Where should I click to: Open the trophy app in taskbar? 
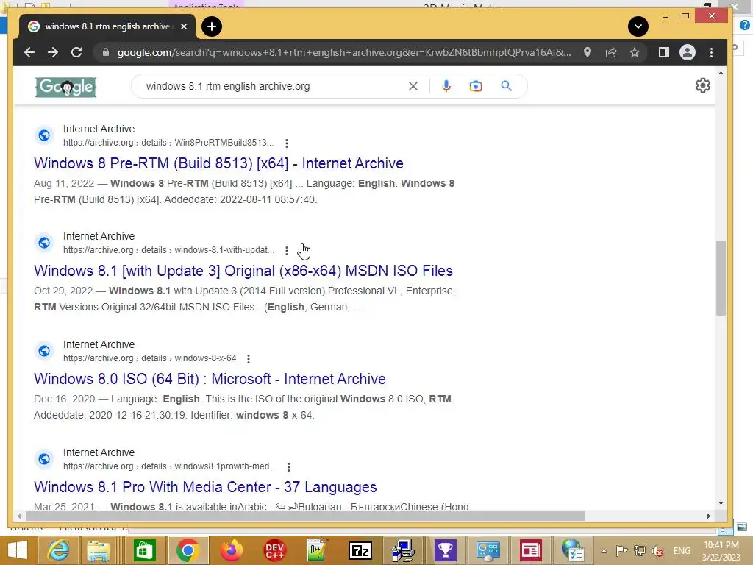[x=445, y=550]
